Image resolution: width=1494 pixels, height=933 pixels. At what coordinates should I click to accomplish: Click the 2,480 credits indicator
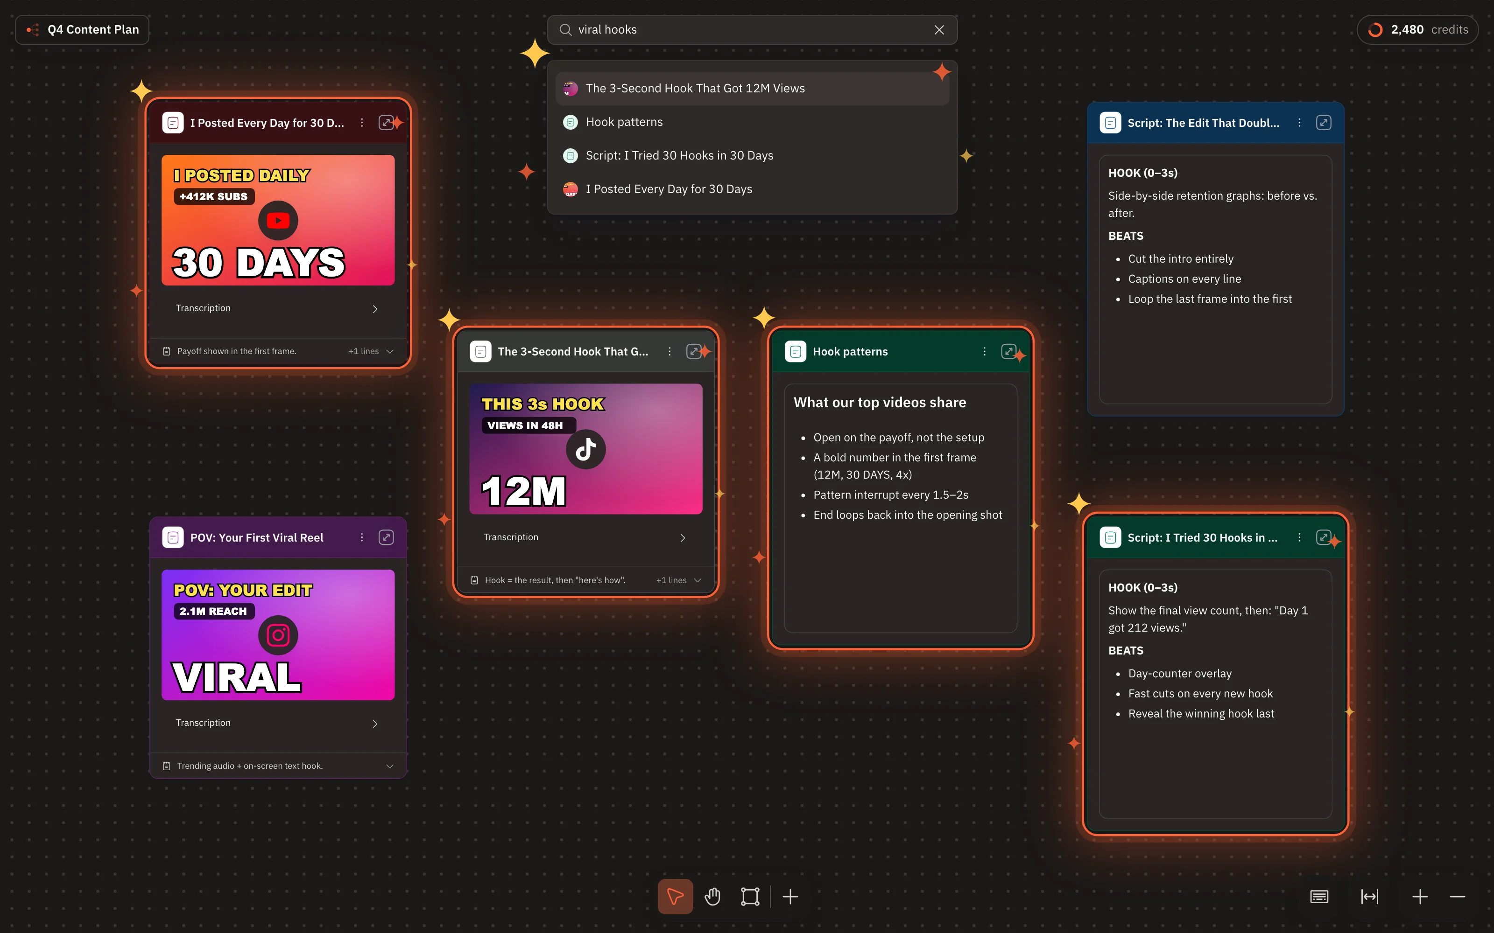click(x=1417, y=29)
